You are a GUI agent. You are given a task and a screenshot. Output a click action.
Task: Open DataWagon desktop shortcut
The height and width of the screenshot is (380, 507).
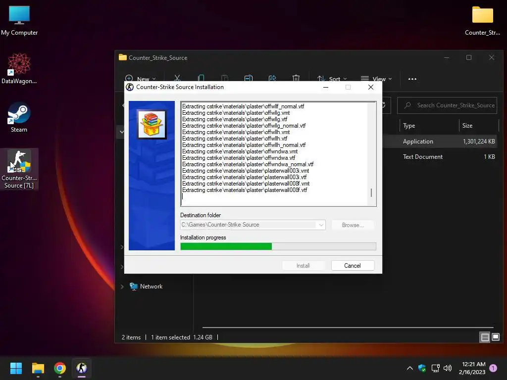click(19, 68)
